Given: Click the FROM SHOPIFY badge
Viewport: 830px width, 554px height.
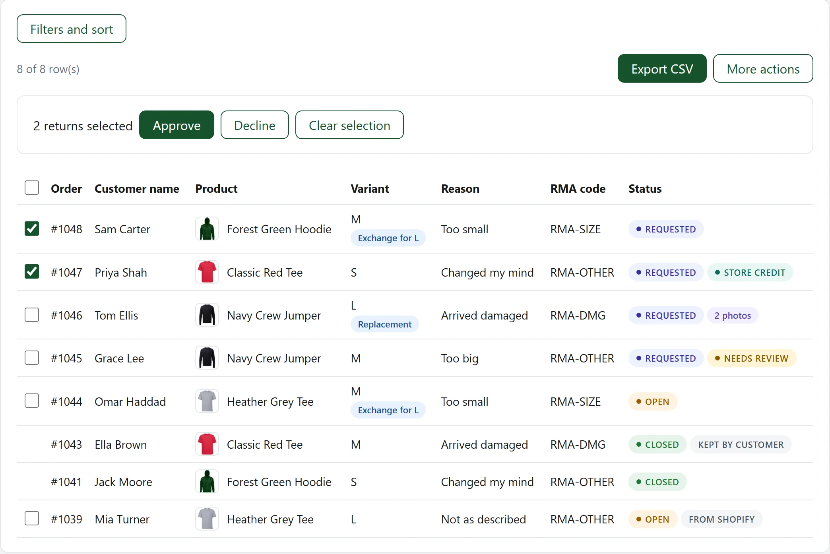Looking at the screenshot, I should (x=721, y=519).
